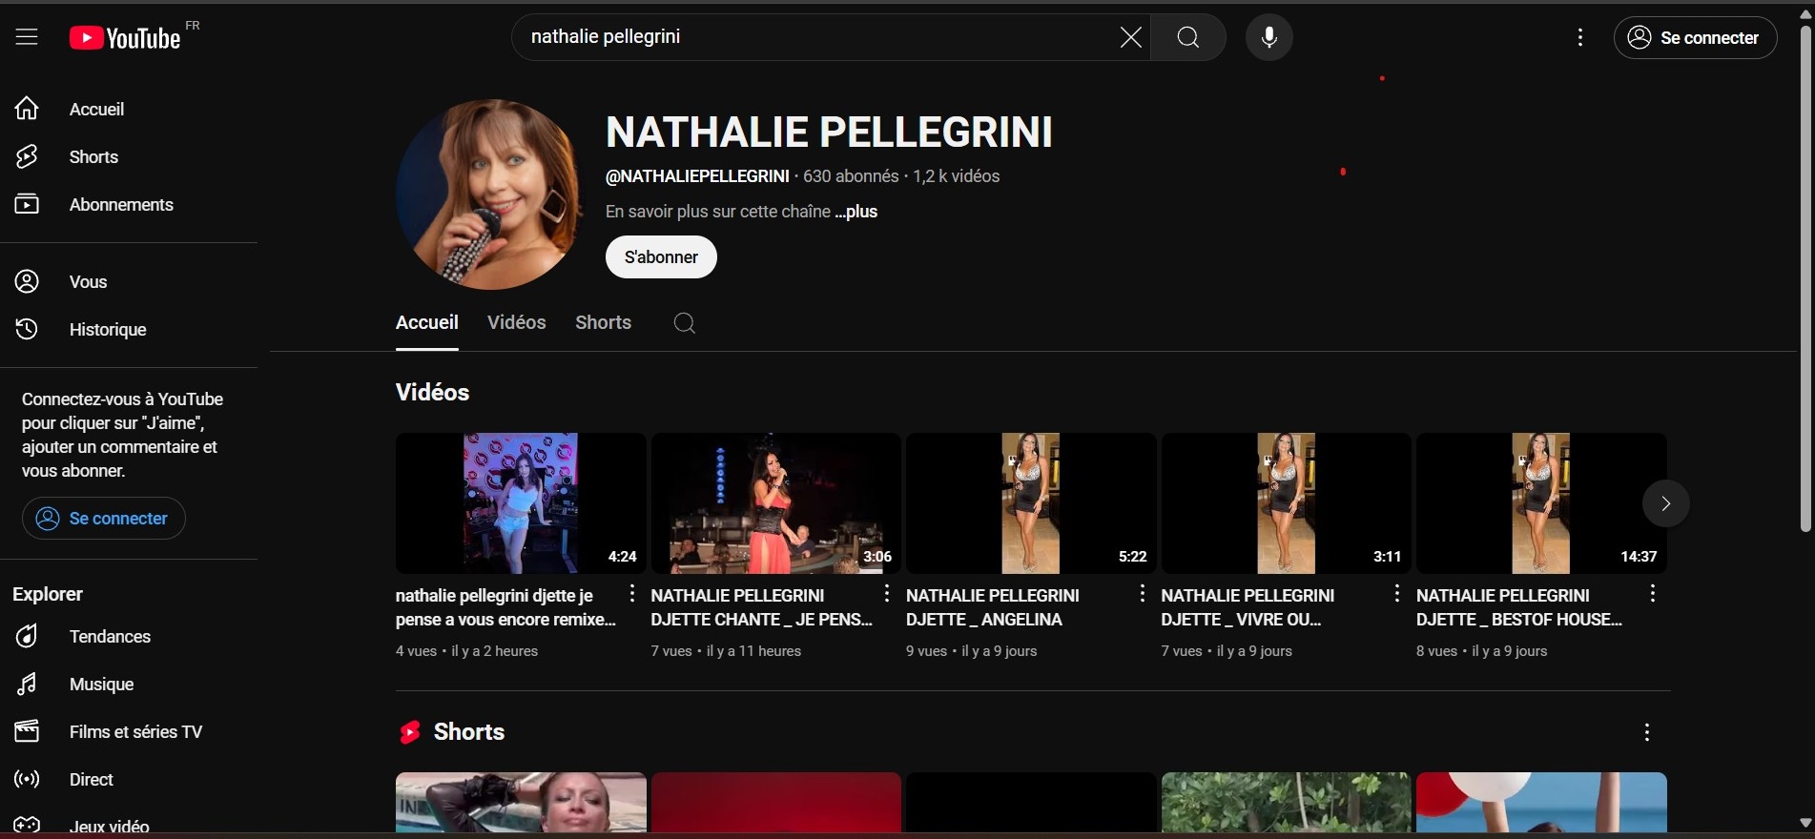Select the channel Accueil tab

click(x=427, y=322)
